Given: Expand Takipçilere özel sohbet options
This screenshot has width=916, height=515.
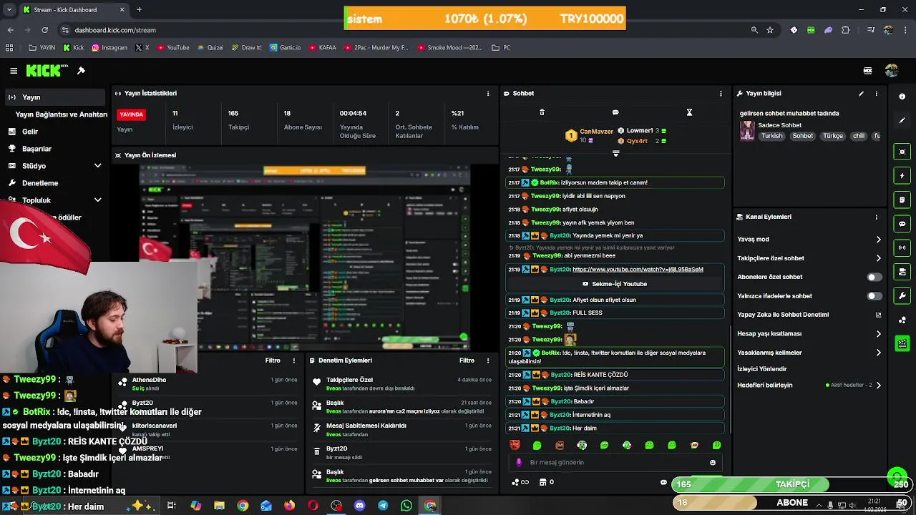Looking at the screenshot, I should click(879, 258).
